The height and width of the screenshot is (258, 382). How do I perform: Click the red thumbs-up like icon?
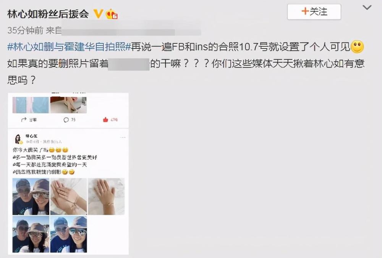[105, 119]
